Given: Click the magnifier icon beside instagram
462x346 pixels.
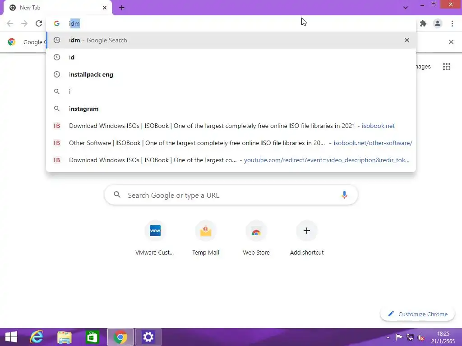Looking at the screenshot, I should point(56,109).
